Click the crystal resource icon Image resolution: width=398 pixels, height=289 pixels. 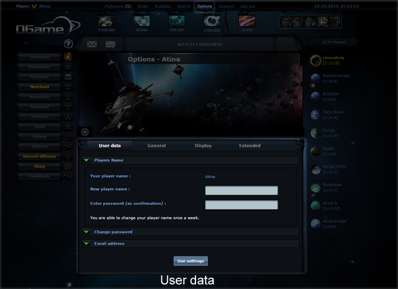pyautogui.click(x=142, y=21)
